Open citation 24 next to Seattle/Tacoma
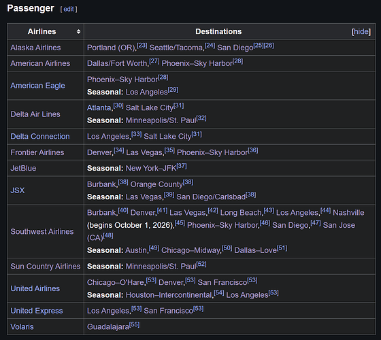This screenshot has height=340, width=381. pos(210,46)
